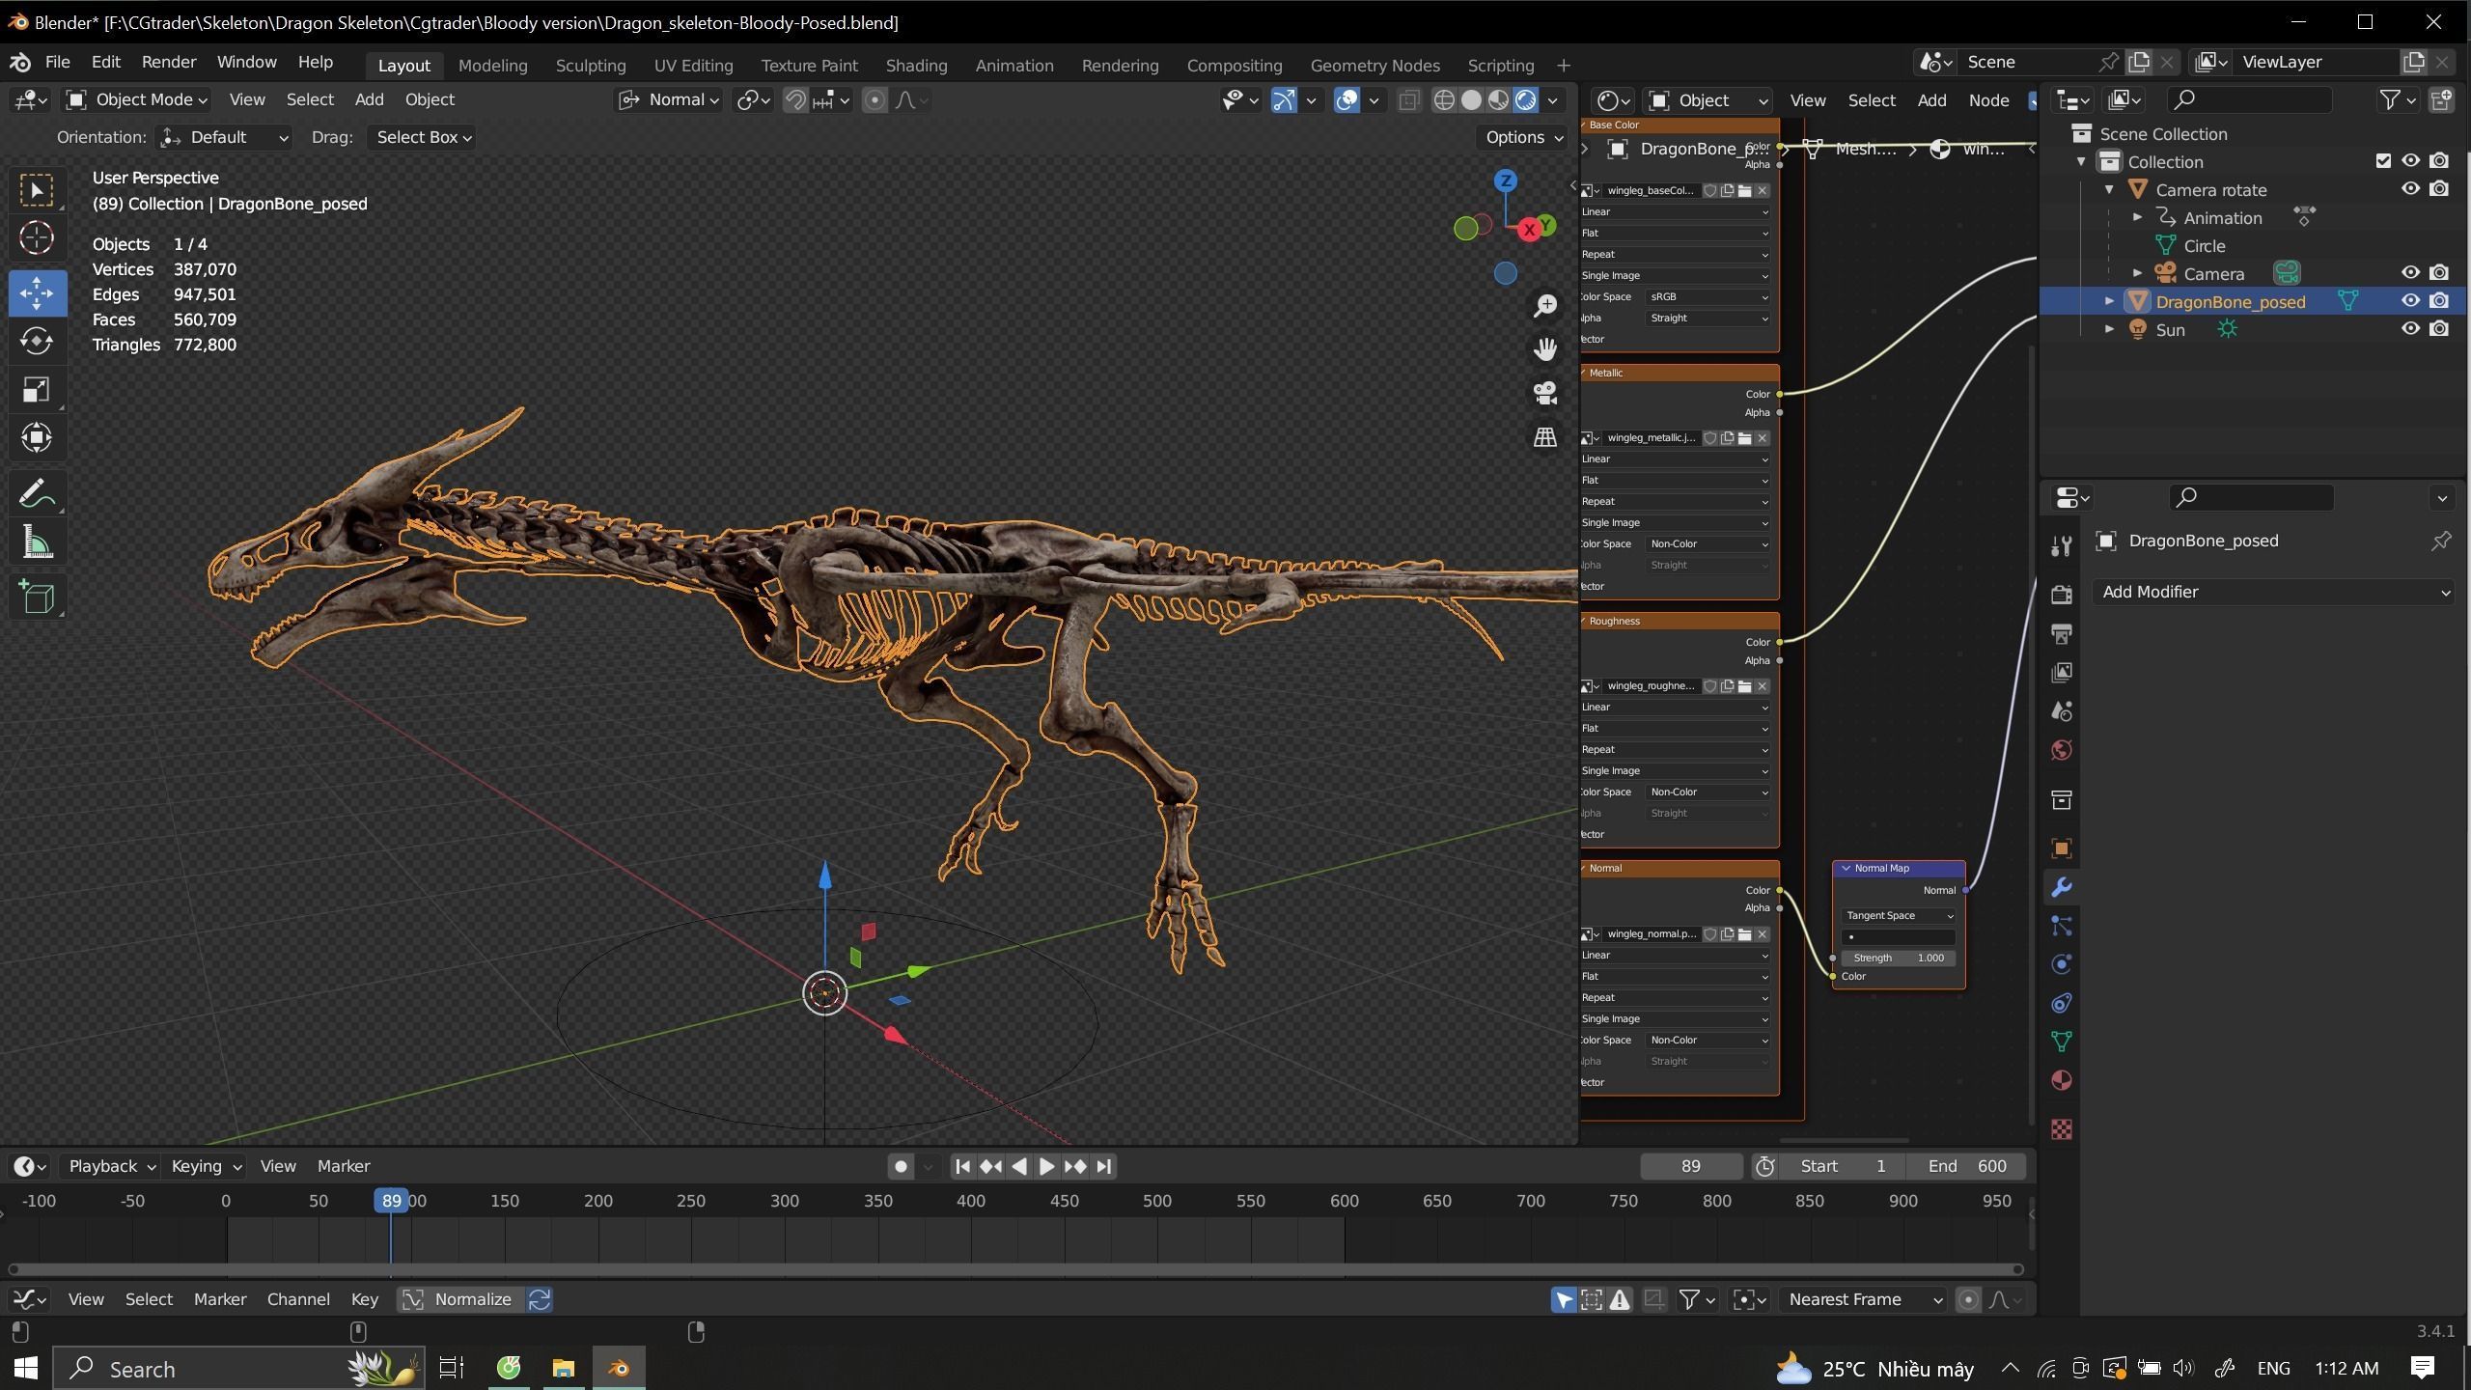
Task: Open the Object Mode dropdown
Action: pos(136,99)
